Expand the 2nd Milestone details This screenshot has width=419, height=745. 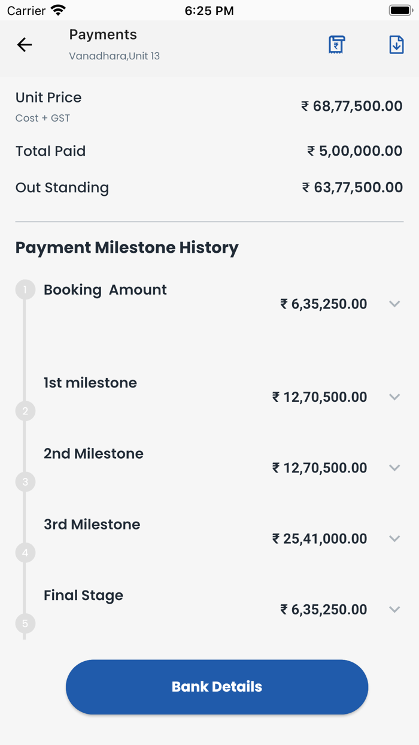[394, 468]
